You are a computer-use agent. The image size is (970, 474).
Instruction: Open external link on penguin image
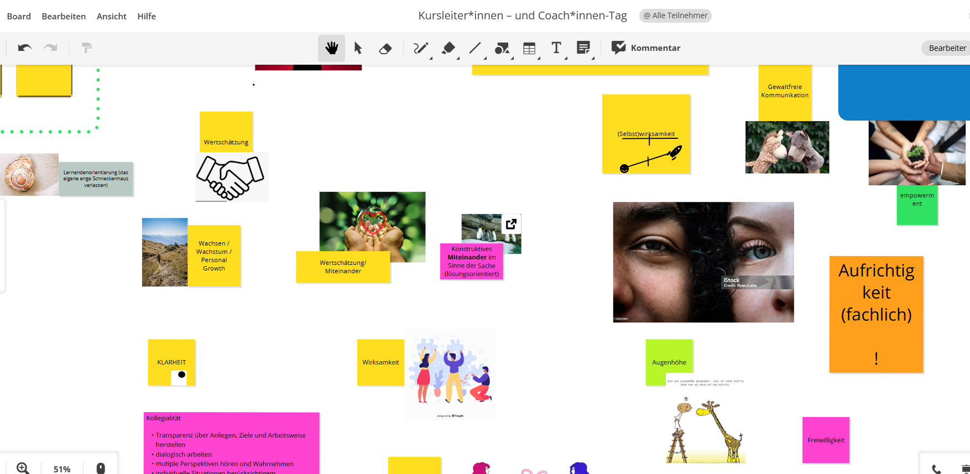coord(511,224)
